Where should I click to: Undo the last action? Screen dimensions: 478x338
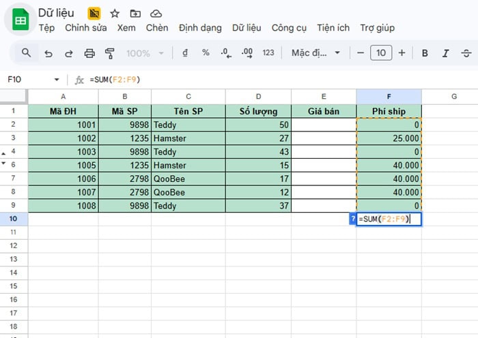coord(48,53)
